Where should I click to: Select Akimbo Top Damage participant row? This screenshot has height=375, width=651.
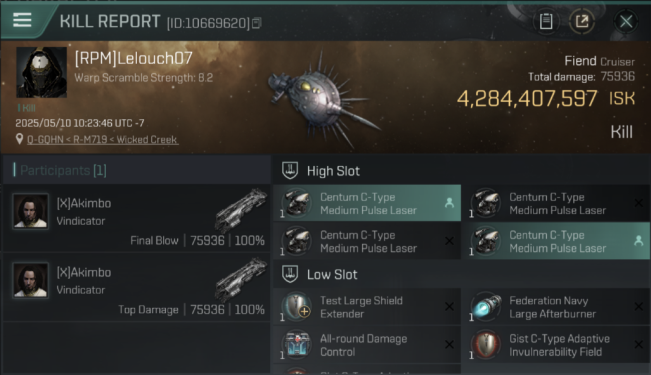136,287
